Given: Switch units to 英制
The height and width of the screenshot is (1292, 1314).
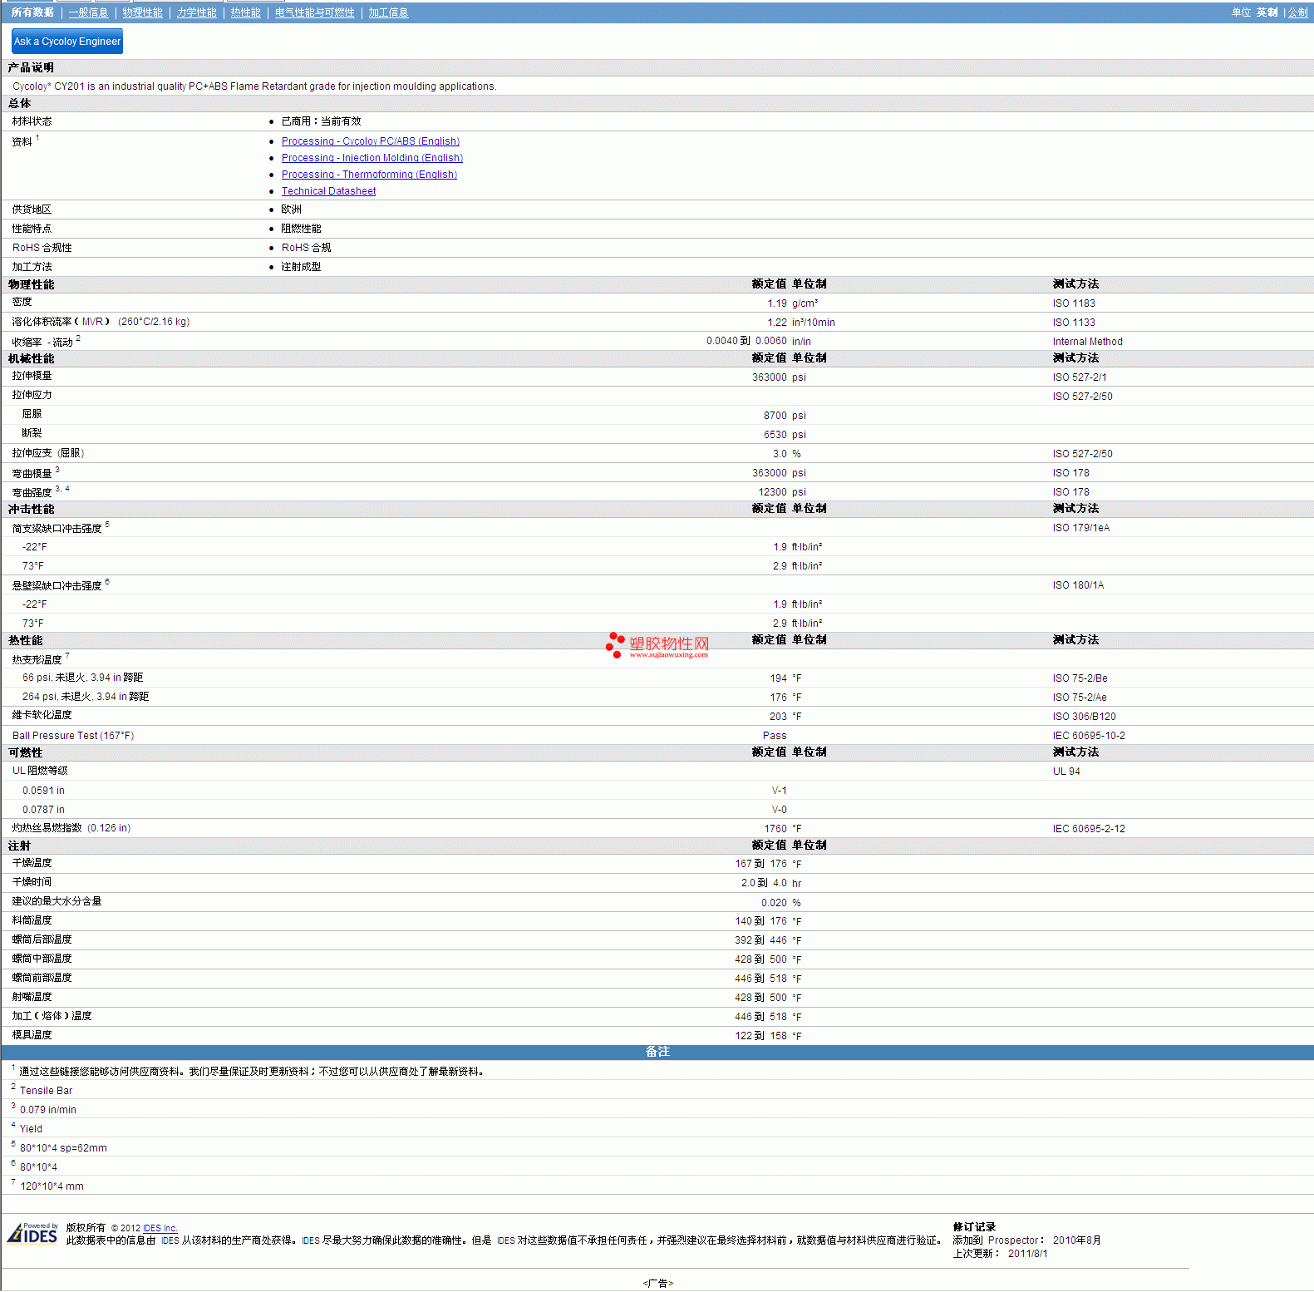Looking at the screenshot, I should [x=1267, y=12].
